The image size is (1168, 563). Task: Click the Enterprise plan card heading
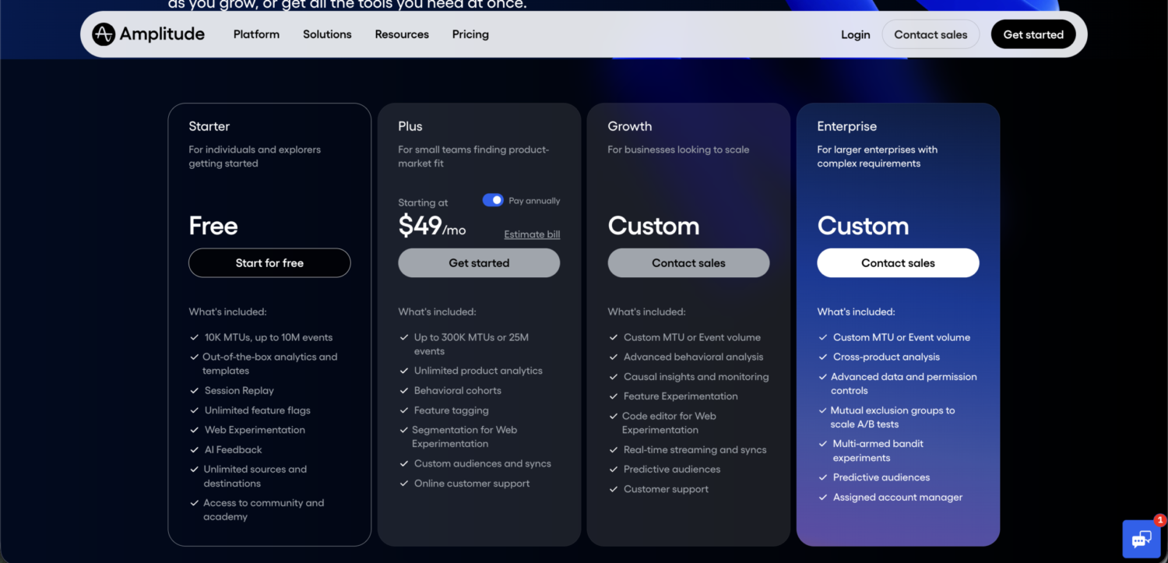coord(846,125)
